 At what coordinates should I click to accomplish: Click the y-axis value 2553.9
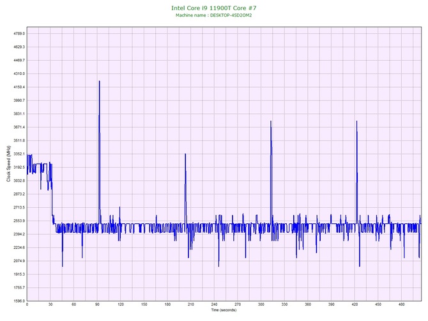coord(19,221)
